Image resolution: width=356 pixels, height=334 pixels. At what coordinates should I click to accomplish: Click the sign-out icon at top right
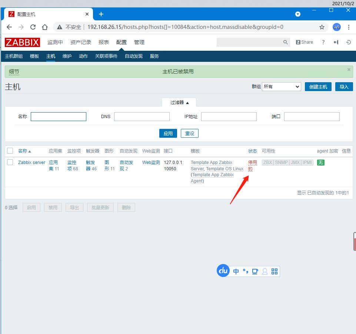tap(348, 42)
